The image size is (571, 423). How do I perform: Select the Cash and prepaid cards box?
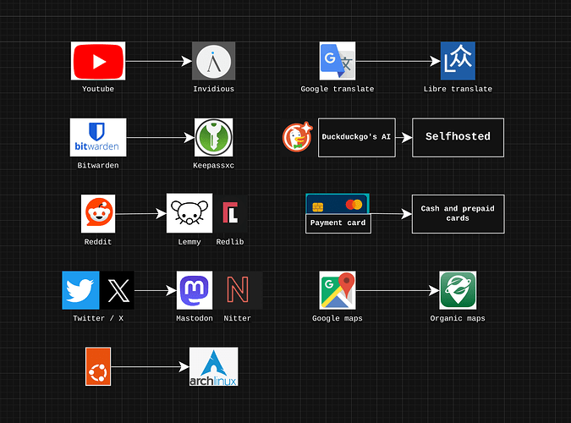[x=458, y=214]
